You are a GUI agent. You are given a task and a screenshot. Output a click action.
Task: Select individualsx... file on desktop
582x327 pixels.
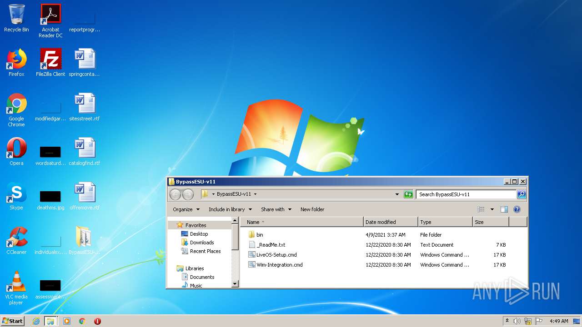point(50,244)
